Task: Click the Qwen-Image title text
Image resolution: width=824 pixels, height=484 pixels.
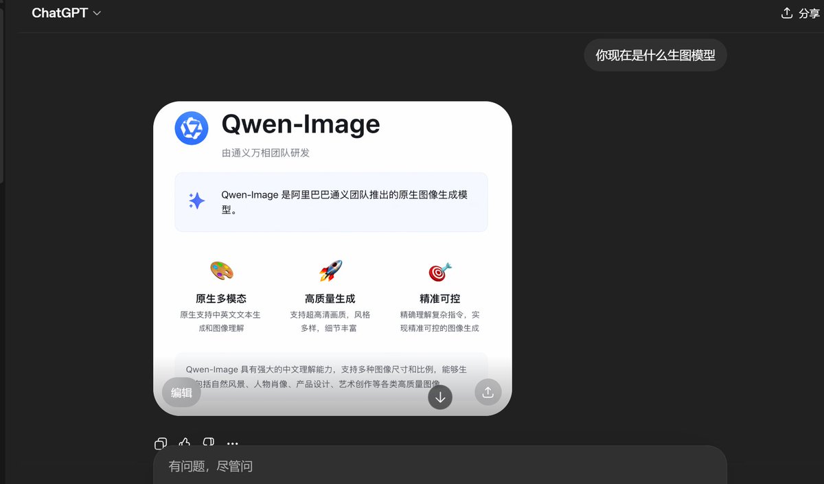Action: [x=300, y=124]
